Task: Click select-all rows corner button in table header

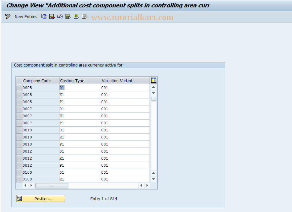Action: 19,81
